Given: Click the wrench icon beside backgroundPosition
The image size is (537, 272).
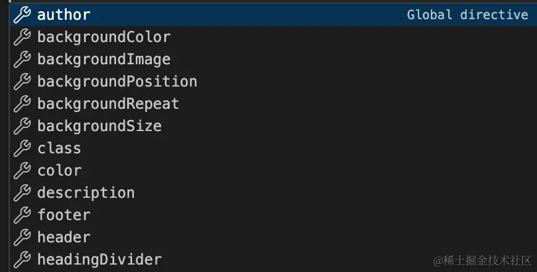Looking at the screenshot, I should pos(22,82).
